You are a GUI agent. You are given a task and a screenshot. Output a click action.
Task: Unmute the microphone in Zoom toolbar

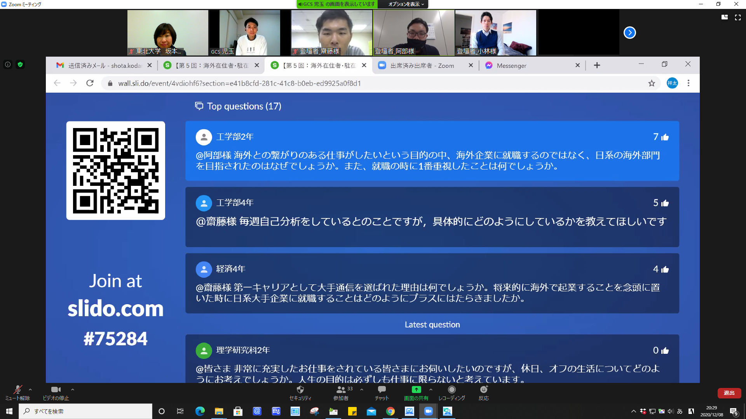[x=17, y=393]
